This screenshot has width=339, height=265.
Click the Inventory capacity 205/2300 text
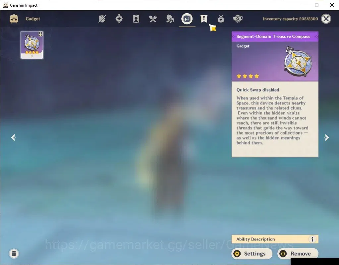point(290,19)
